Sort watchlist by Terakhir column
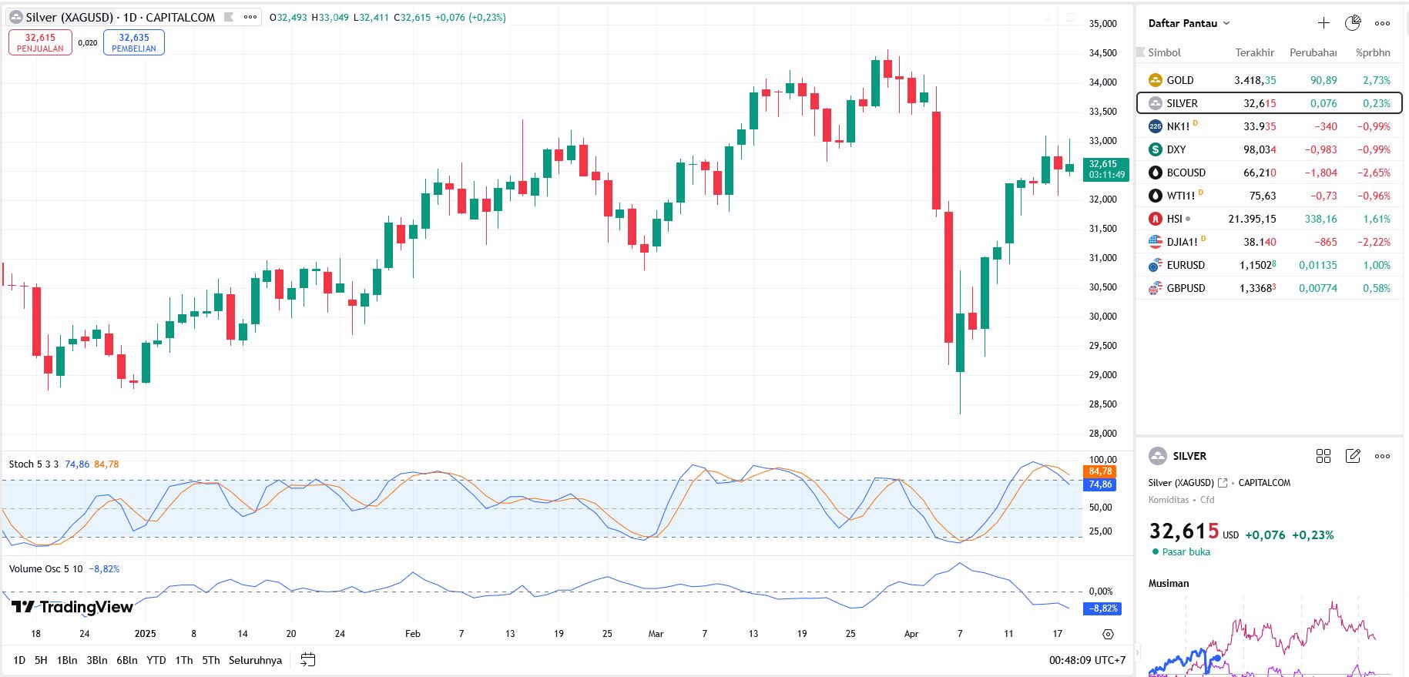Screen dimensions: 1409x677 1254,52
